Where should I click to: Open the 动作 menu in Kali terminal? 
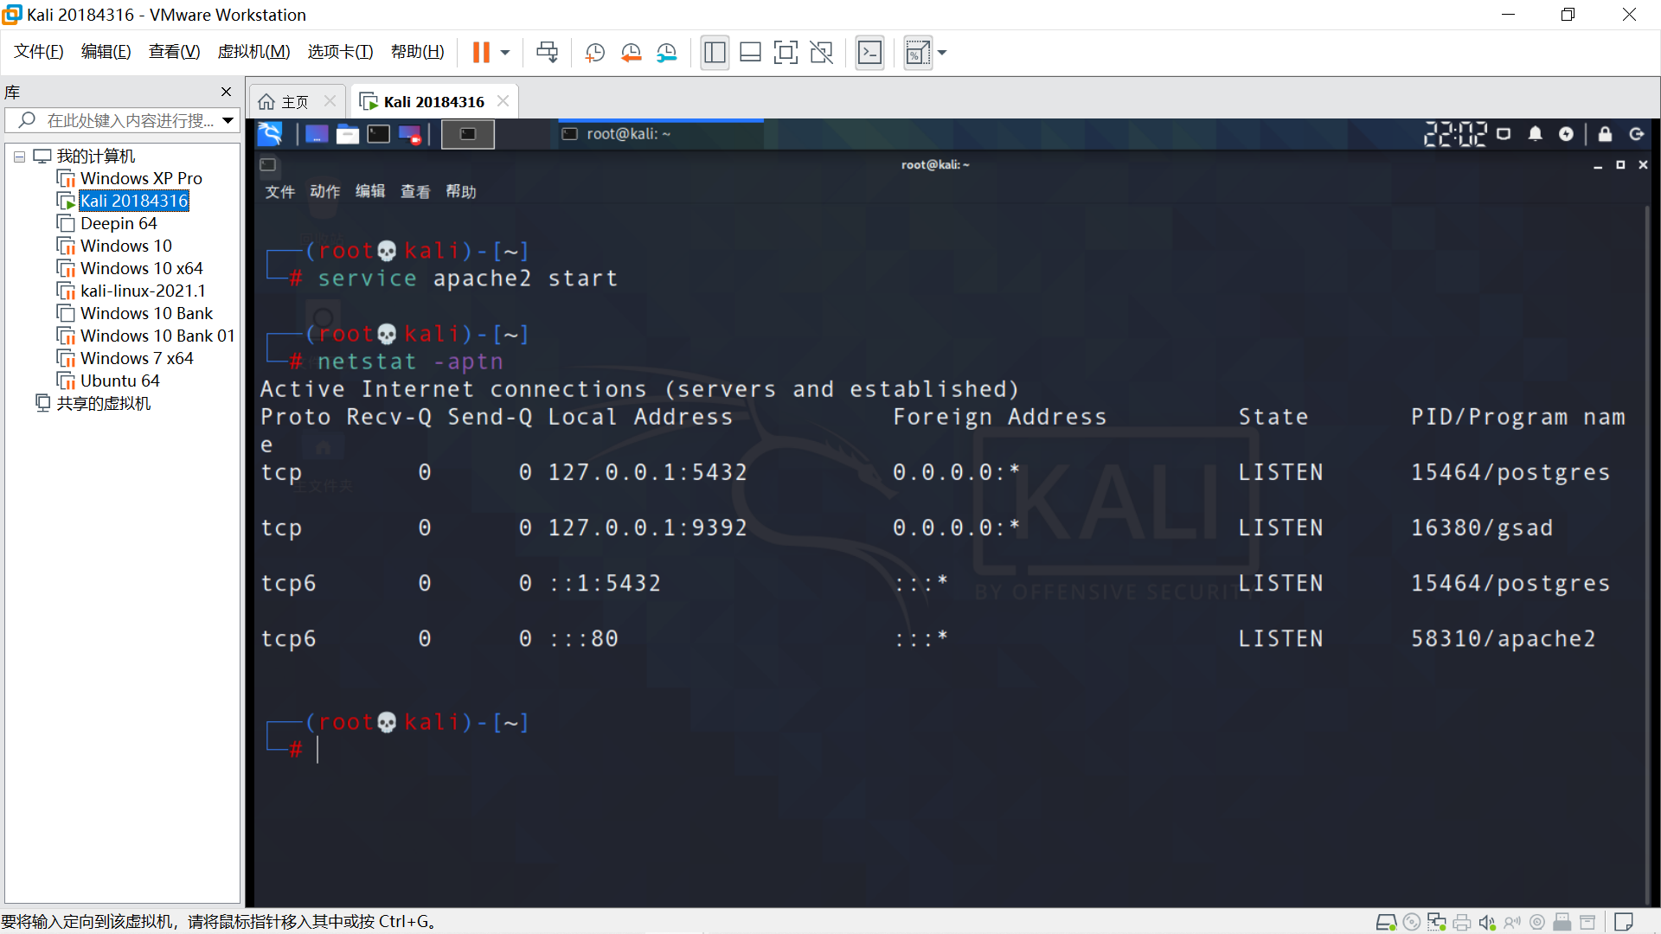point(324,191)
